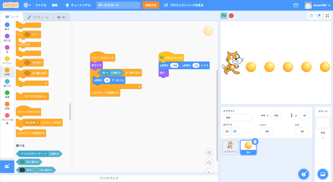Click the Scratch logo
Screen dimensions: 333x182
pos(11,5)
